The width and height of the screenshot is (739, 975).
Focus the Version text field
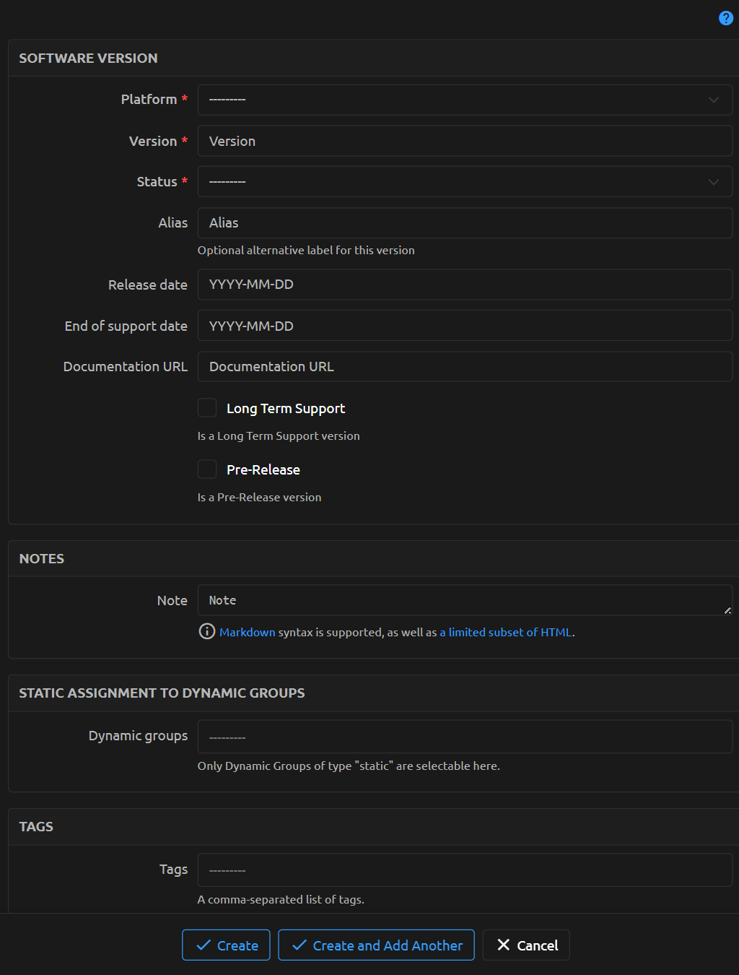click(x=465, y=141)
